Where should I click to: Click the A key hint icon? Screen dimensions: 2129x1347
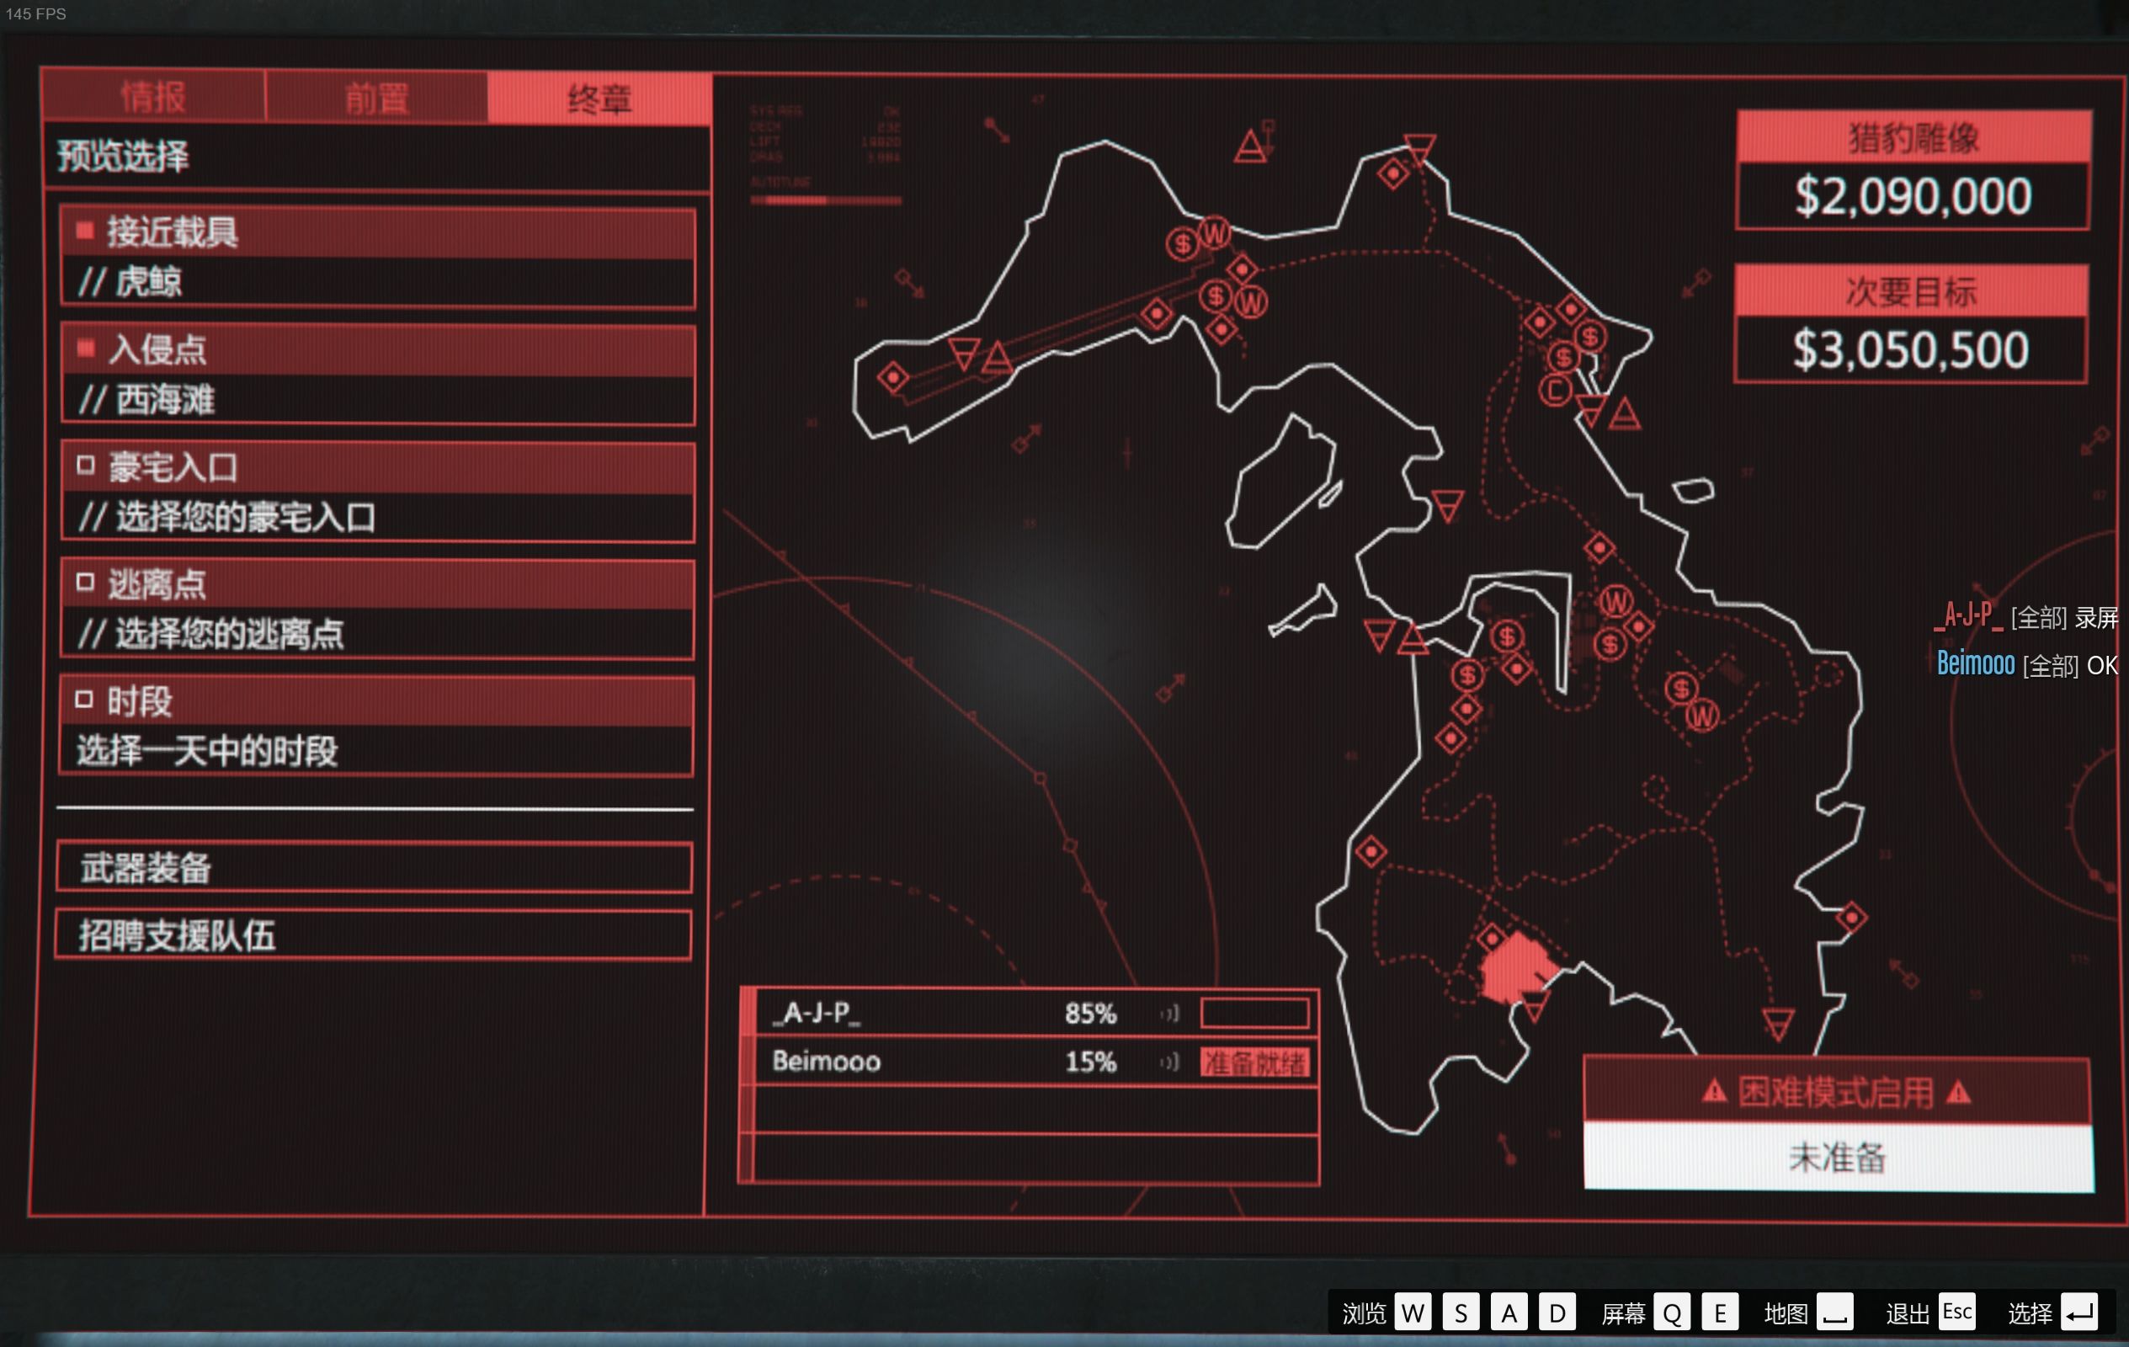(x=1509, y=1312)
